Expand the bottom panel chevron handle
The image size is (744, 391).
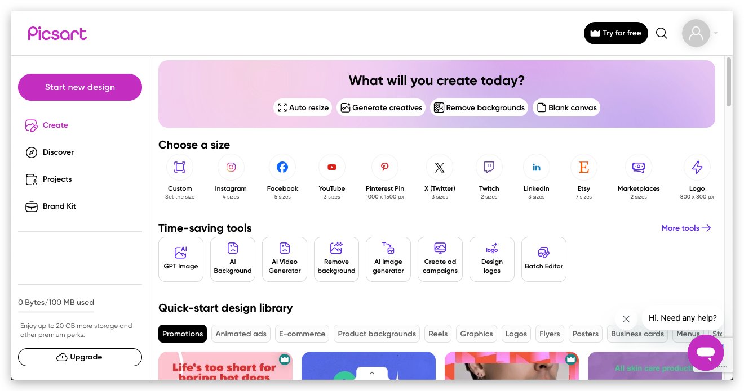click(371, 373)
